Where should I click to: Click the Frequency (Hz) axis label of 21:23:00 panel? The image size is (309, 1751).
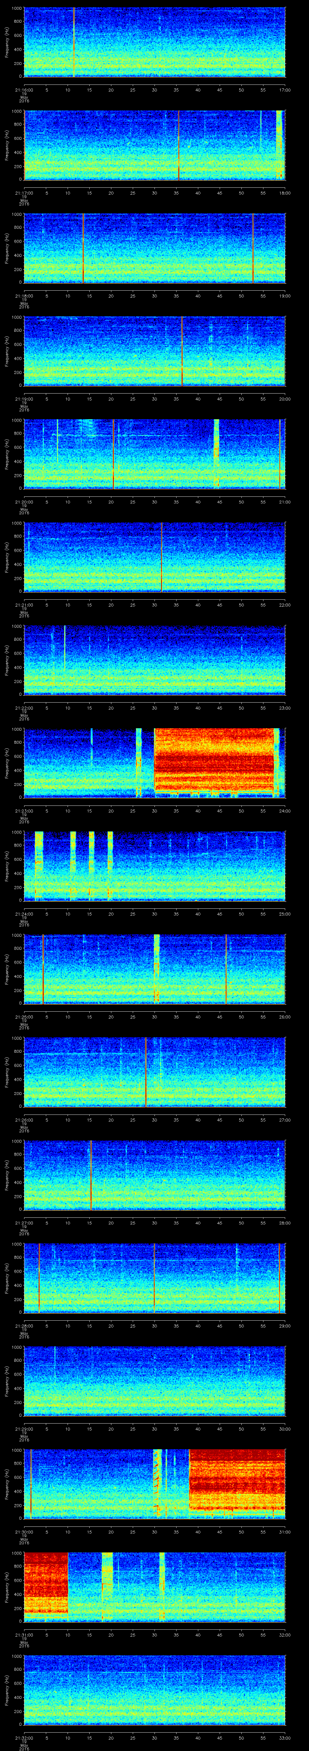click(x=8, y=763)
